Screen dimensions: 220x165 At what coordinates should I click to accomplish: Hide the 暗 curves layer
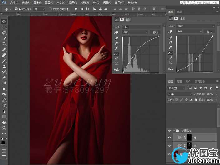point(169,137)
